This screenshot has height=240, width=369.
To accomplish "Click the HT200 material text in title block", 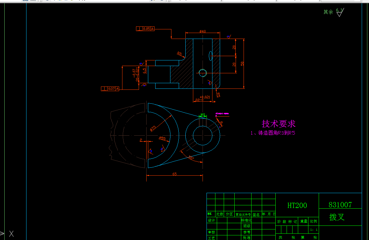I will [x=297, y=205].
